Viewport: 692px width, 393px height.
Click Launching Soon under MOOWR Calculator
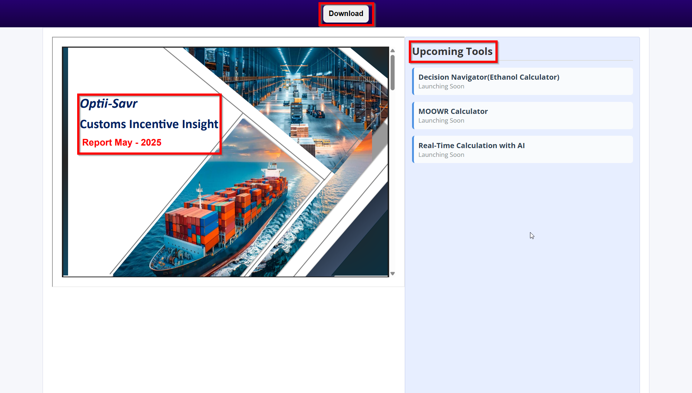coord(441,121)
